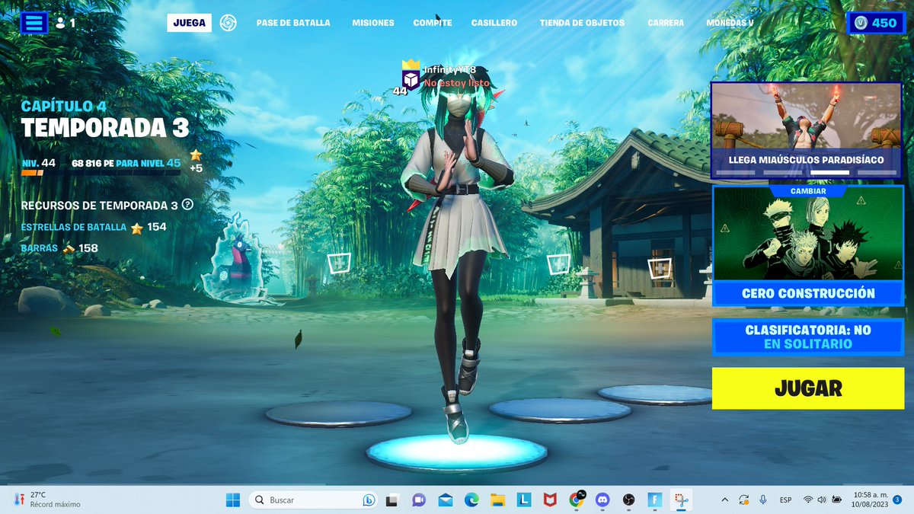Viewport: 914px width, 514px height.
Task: Click BARRAS 158 text
Action: (x=59, y=248)
